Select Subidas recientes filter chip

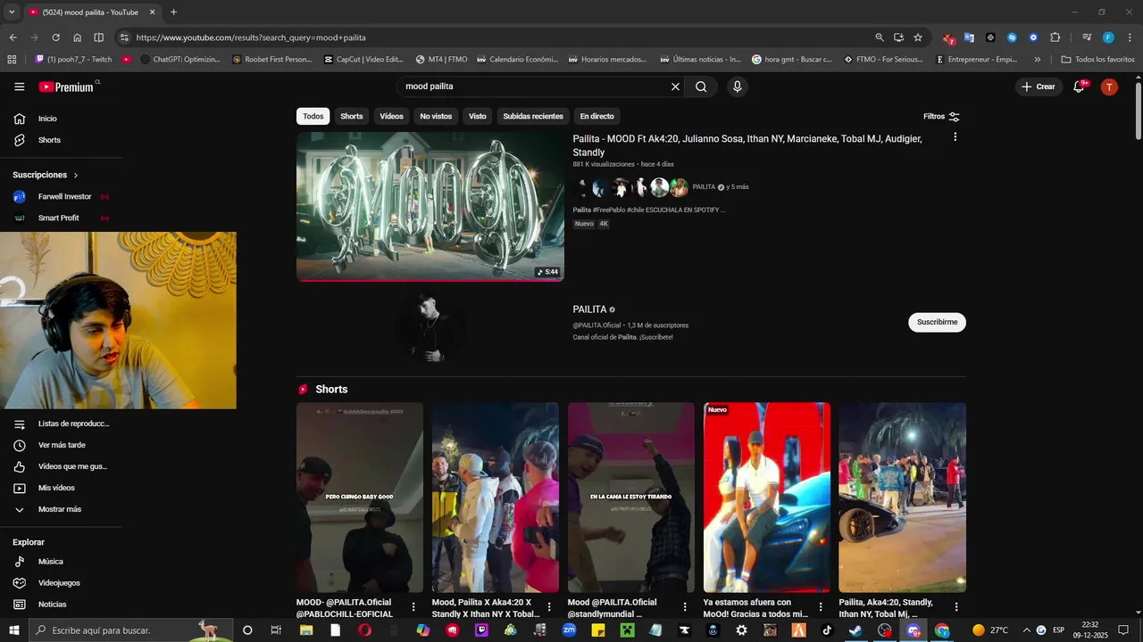(533, 116)
